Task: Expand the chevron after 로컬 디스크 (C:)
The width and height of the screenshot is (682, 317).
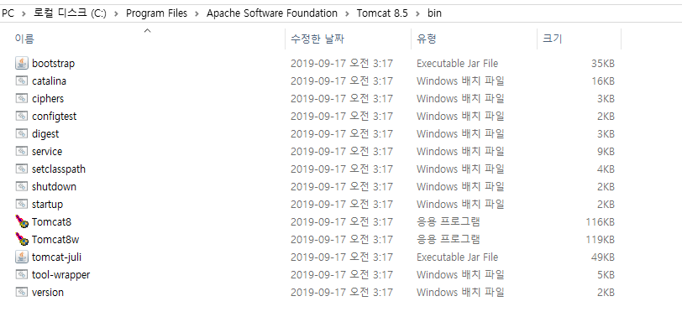Action: [x=116, y=13]
